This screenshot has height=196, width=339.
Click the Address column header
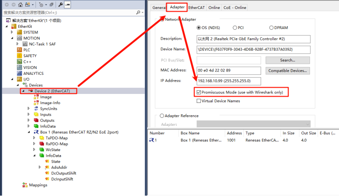(234, 133)
